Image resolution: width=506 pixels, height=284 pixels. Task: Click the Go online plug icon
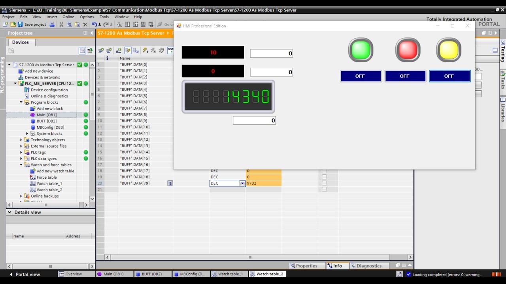tap(159, 24)
